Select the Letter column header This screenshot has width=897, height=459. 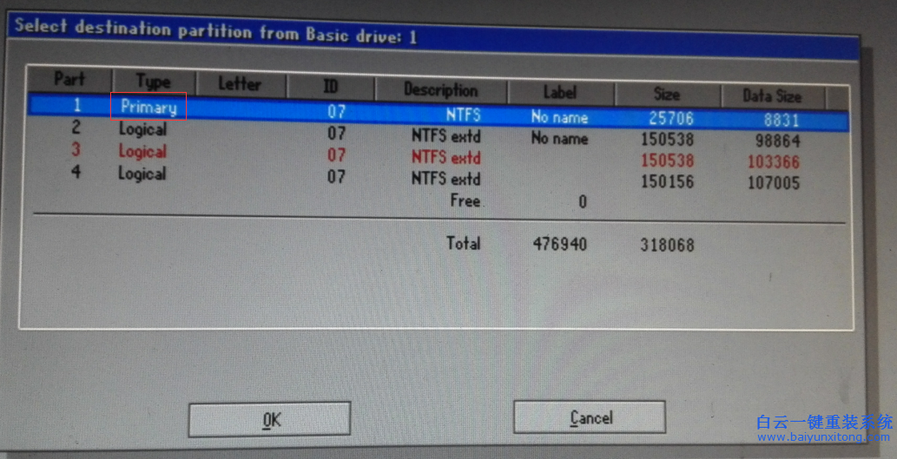tap(240, 84)
